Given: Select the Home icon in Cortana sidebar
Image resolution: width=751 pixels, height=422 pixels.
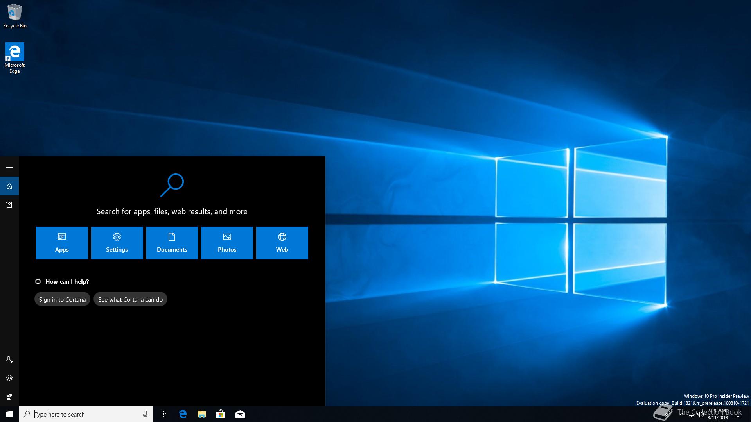Looking at the screenshot, I should [9, 186].
